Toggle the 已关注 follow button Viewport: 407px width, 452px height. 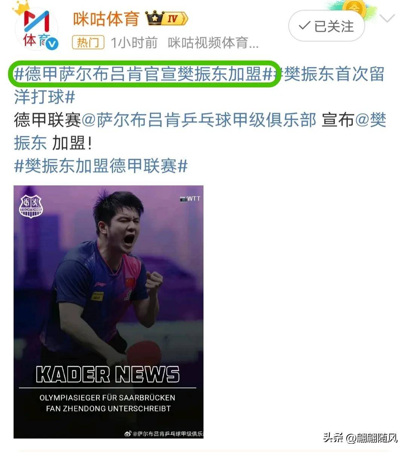(327, 26)
